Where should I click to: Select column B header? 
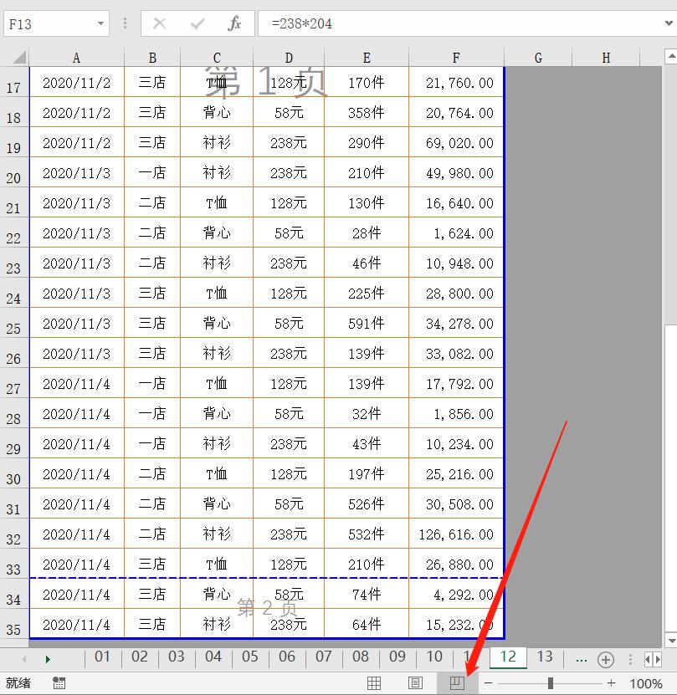152,58
